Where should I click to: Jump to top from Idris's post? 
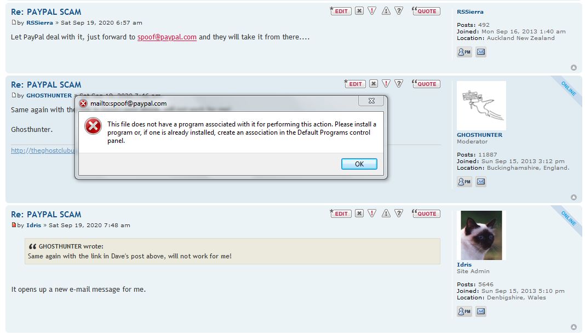573,327
